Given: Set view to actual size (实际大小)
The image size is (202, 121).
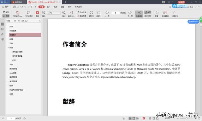Looking at the screenshot, I should click(x=71, y=14).
